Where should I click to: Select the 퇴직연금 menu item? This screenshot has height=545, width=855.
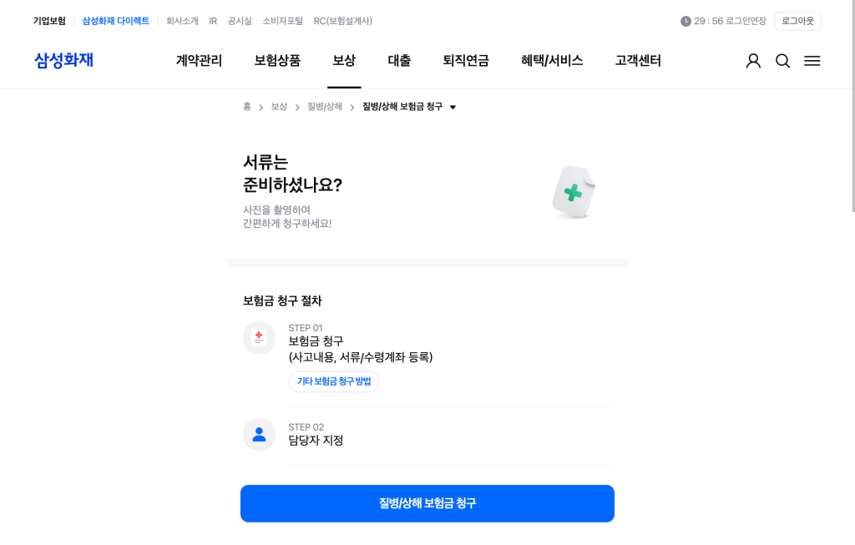point(466,60)
